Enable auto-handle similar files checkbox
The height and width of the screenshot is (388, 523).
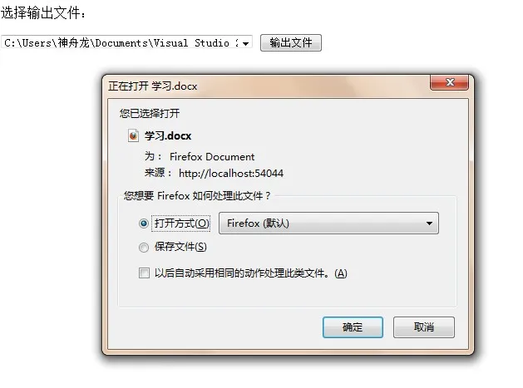(144, 273)
